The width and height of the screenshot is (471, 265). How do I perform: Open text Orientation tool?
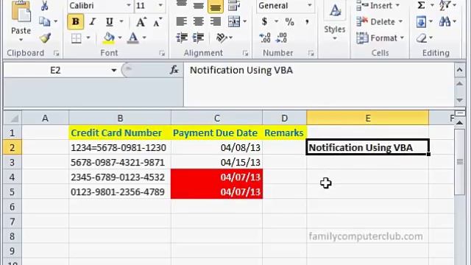pyautogui.click(x=222, y=38)
